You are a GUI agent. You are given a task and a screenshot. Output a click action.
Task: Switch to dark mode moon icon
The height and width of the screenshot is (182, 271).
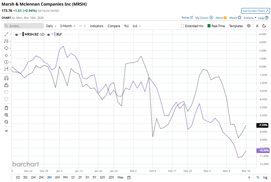tap(264, 26)
